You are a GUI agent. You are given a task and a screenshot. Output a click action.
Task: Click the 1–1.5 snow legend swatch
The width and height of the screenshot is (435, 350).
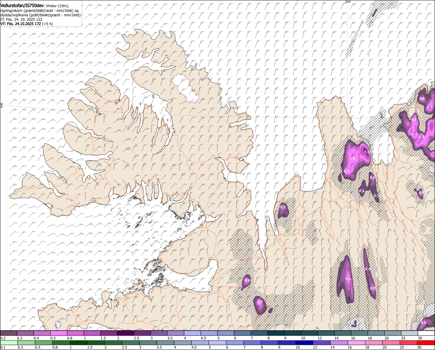pos(92,333)
